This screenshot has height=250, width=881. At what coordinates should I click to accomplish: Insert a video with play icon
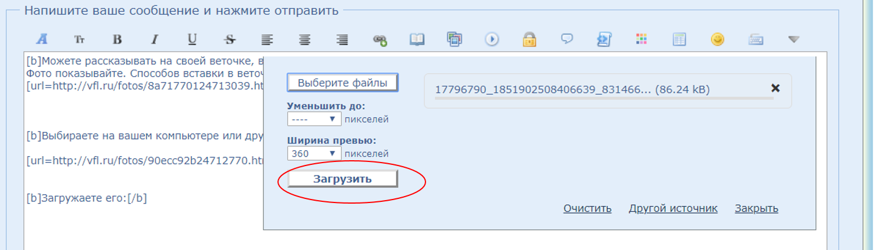pos(491,39)
